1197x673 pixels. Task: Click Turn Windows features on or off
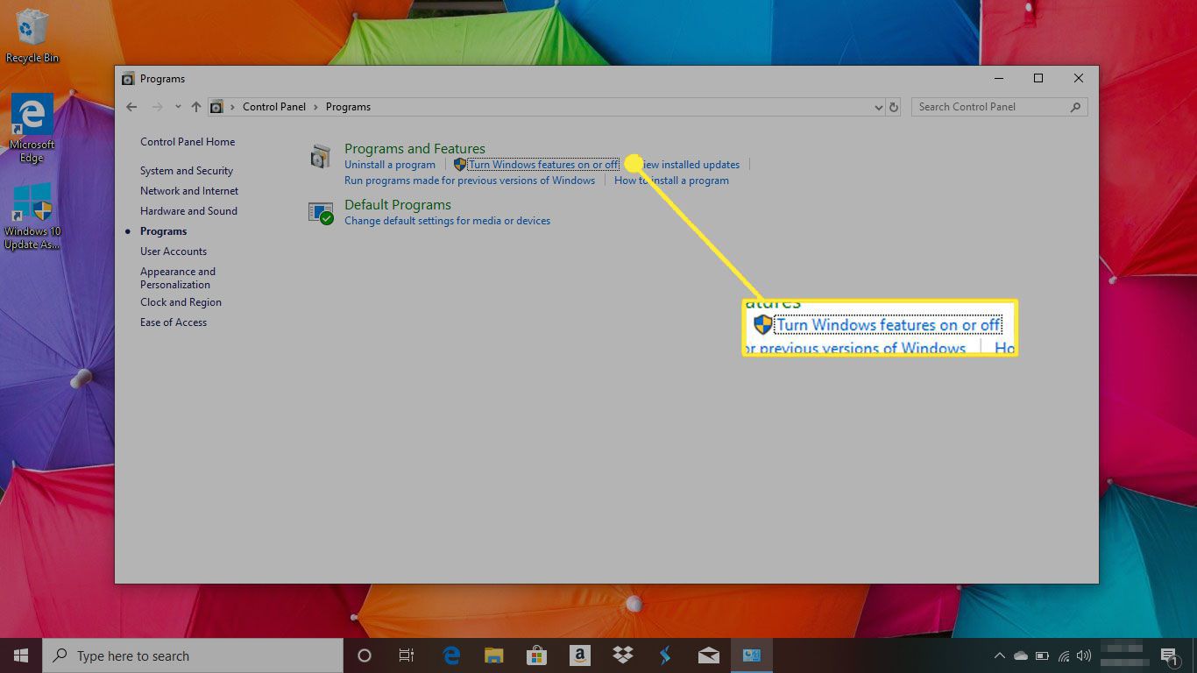(x=543, y=165)
